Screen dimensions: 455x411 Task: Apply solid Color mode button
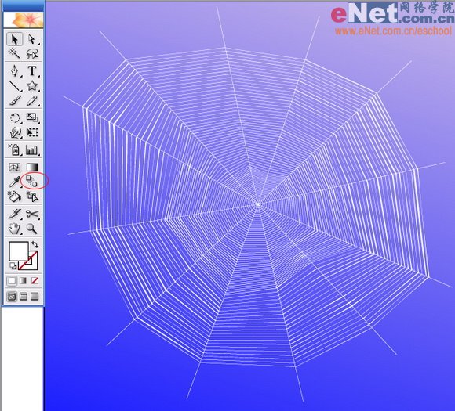point(12,281)
